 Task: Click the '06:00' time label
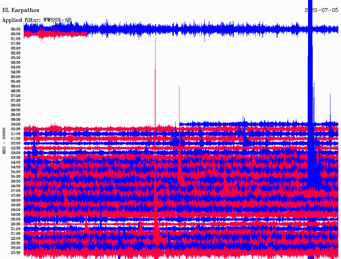point(16,86)
